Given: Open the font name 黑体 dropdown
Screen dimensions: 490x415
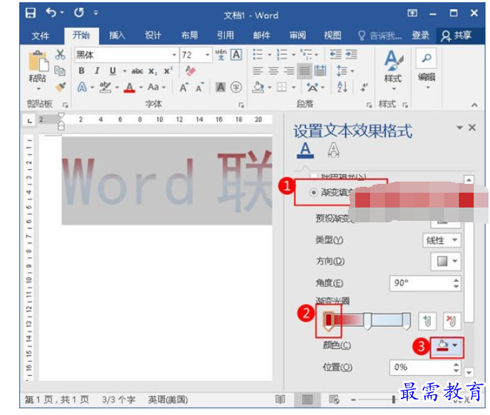Looking at the screenshot, I should point(174,55).
